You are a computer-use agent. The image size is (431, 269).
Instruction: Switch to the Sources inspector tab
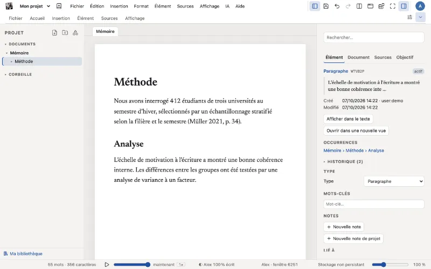pos(383,58)
